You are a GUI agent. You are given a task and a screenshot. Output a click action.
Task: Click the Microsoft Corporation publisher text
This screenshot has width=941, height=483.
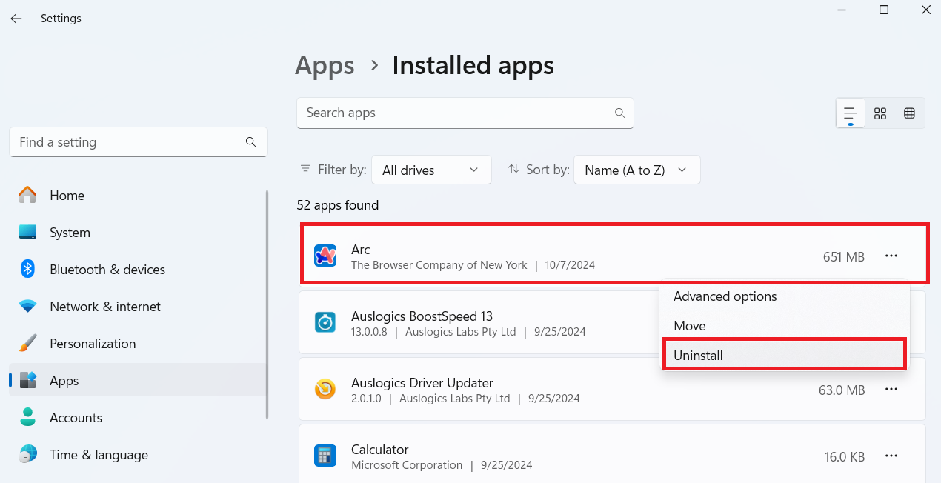[407, 465]
